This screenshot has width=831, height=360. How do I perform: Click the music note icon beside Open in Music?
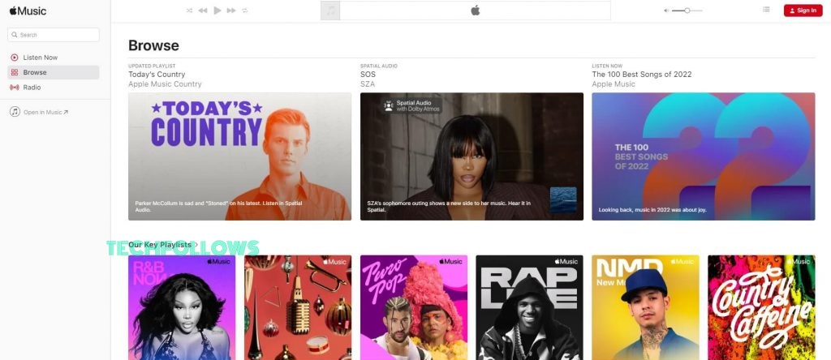pos(15,112)
